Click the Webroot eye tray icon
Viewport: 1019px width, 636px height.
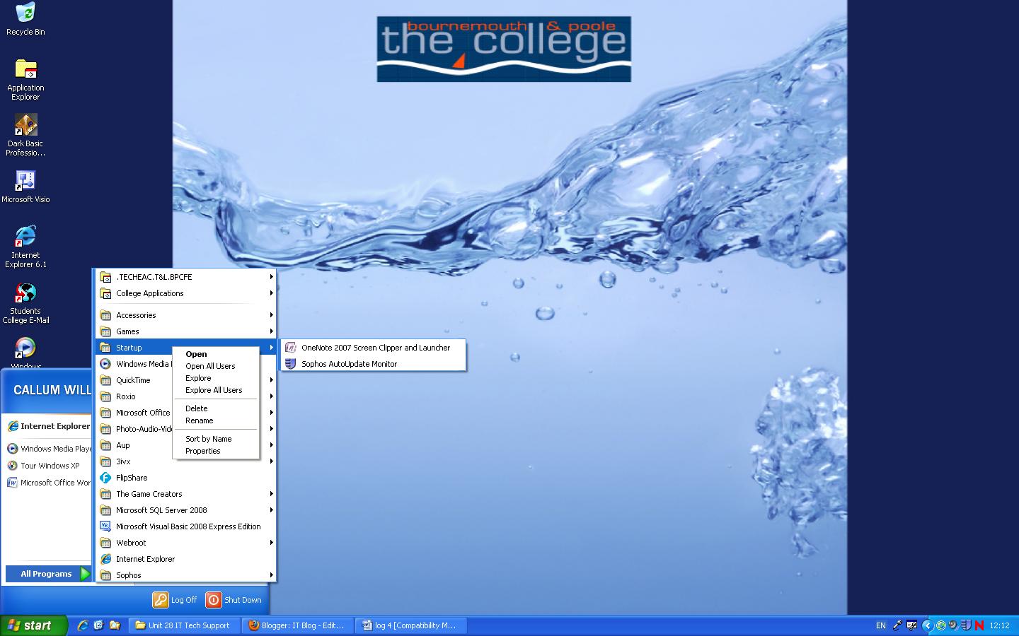(954, 625)
